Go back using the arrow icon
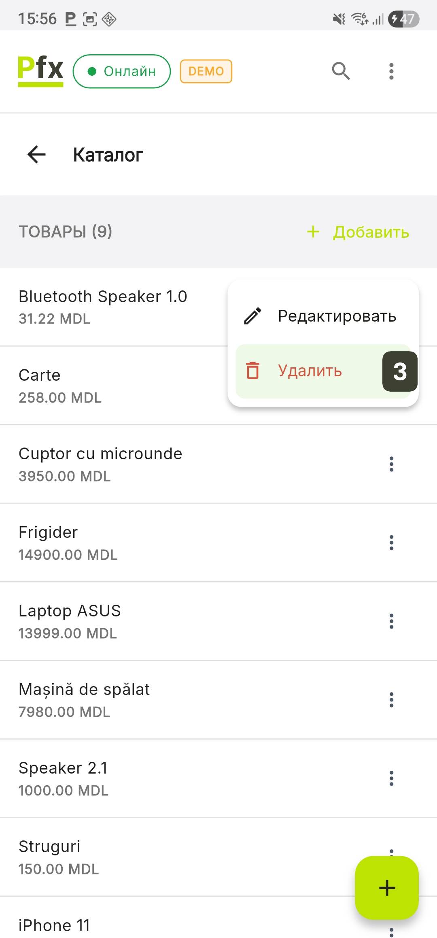 (36, 155)
